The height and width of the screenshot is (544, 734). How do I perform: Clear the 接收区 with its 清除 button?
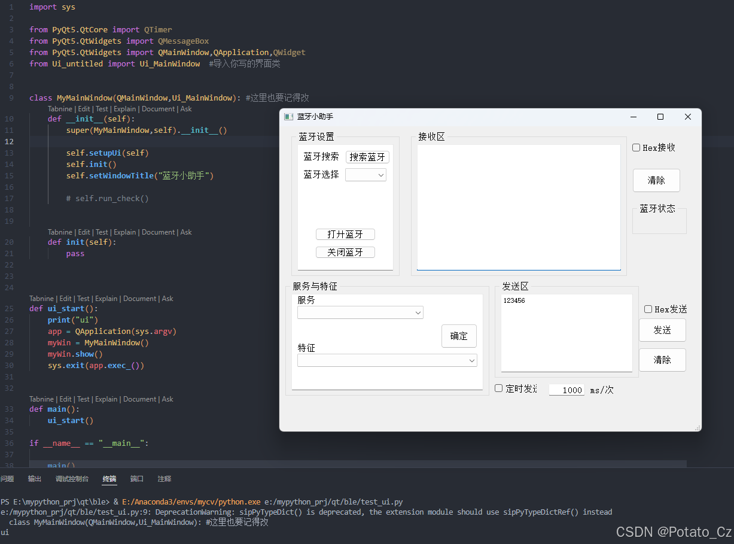point(656,180)
